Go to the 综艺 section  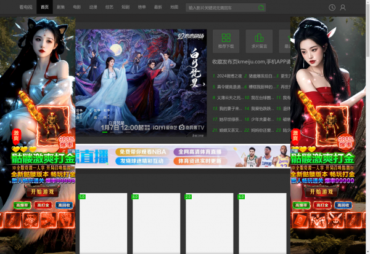(109, 7)
